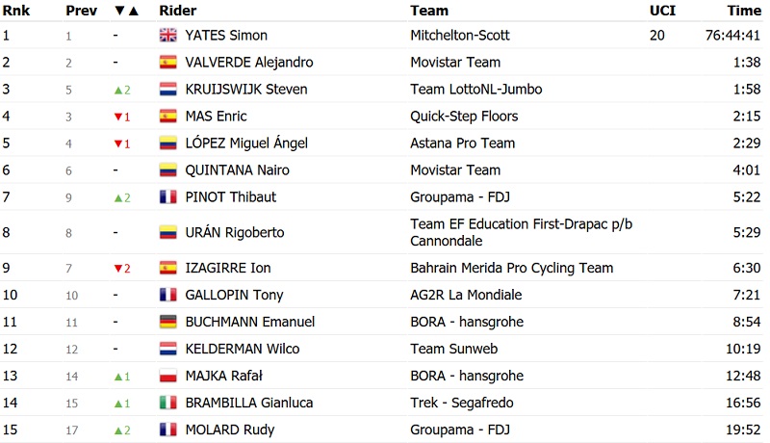770x443 pixels.
Task: Sort by the Rnk column header
Action: [x=13, y=11]
